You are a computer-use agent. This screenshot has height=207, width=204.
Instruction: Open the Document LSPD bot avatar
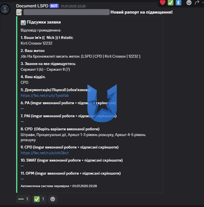point(5,9)
